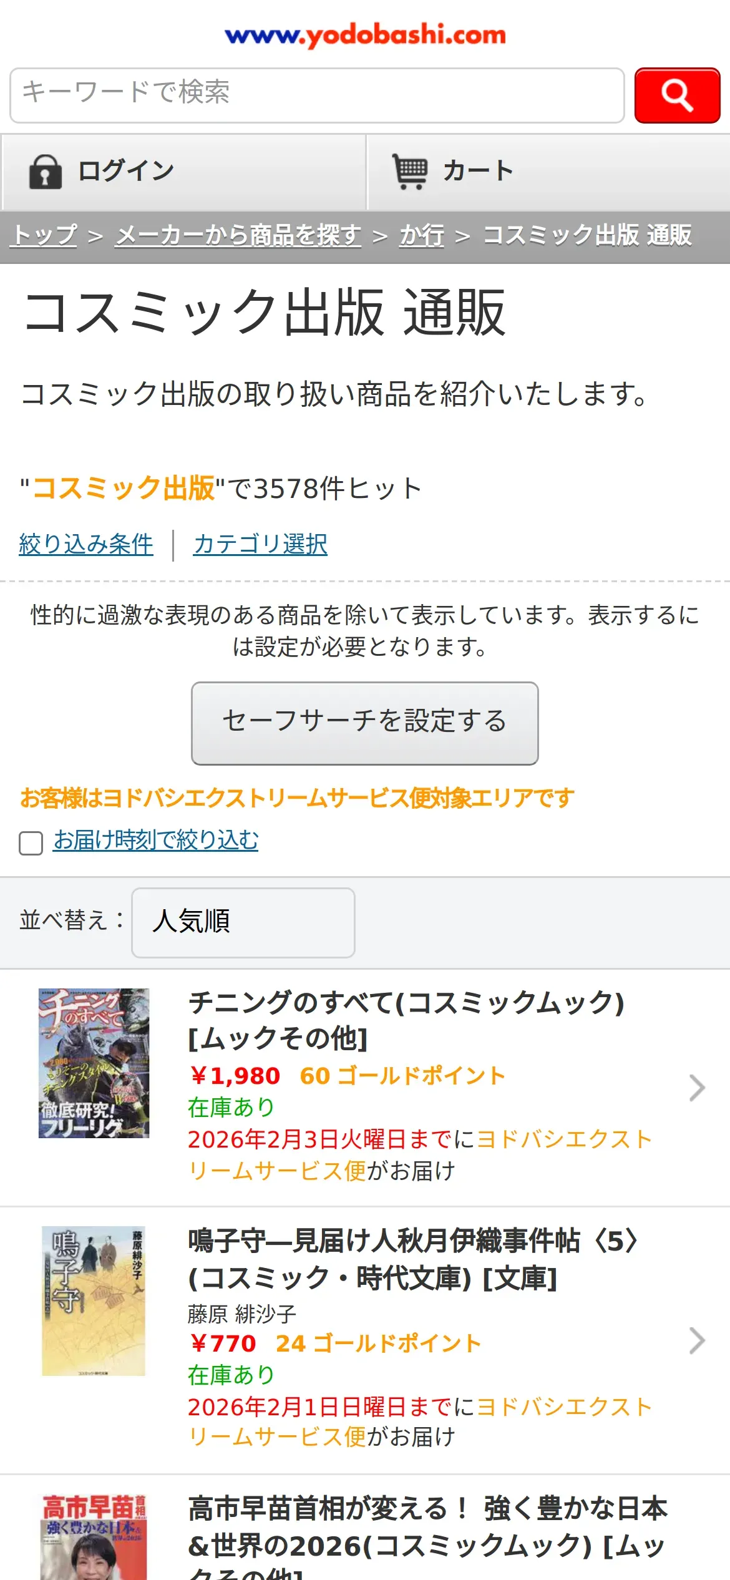
Task: Open メーカーから商品を探す breadcrumb link
Action: 238,235
